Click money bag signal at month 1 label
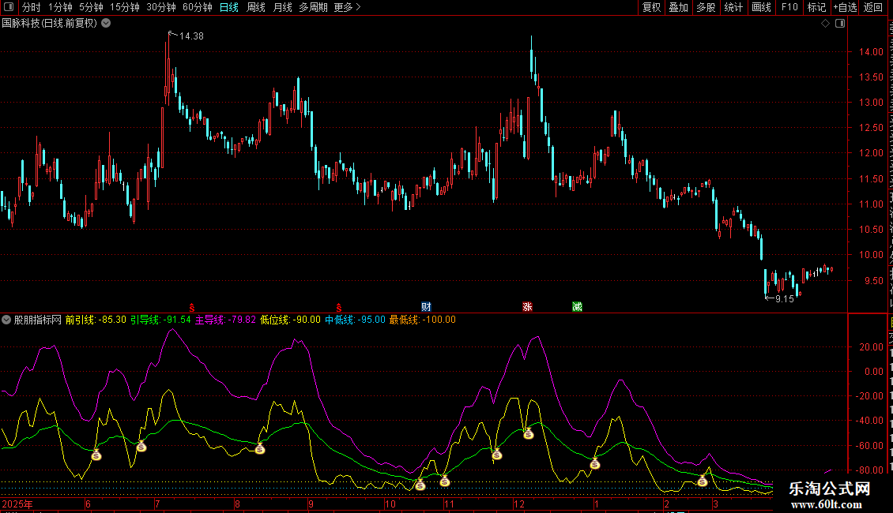 click(595, 463)
